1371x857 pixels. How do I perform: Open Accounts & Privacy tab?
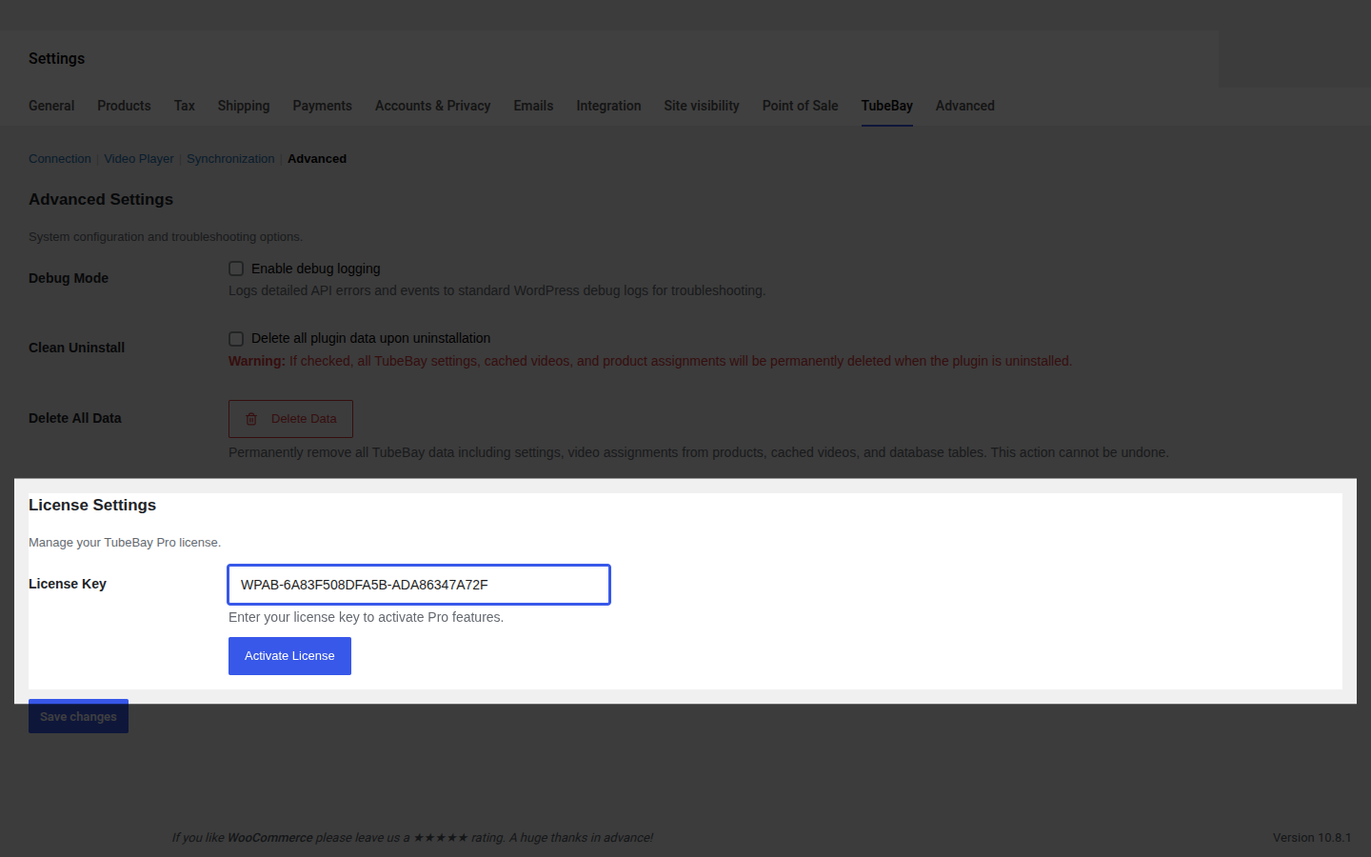click(432, 106)
